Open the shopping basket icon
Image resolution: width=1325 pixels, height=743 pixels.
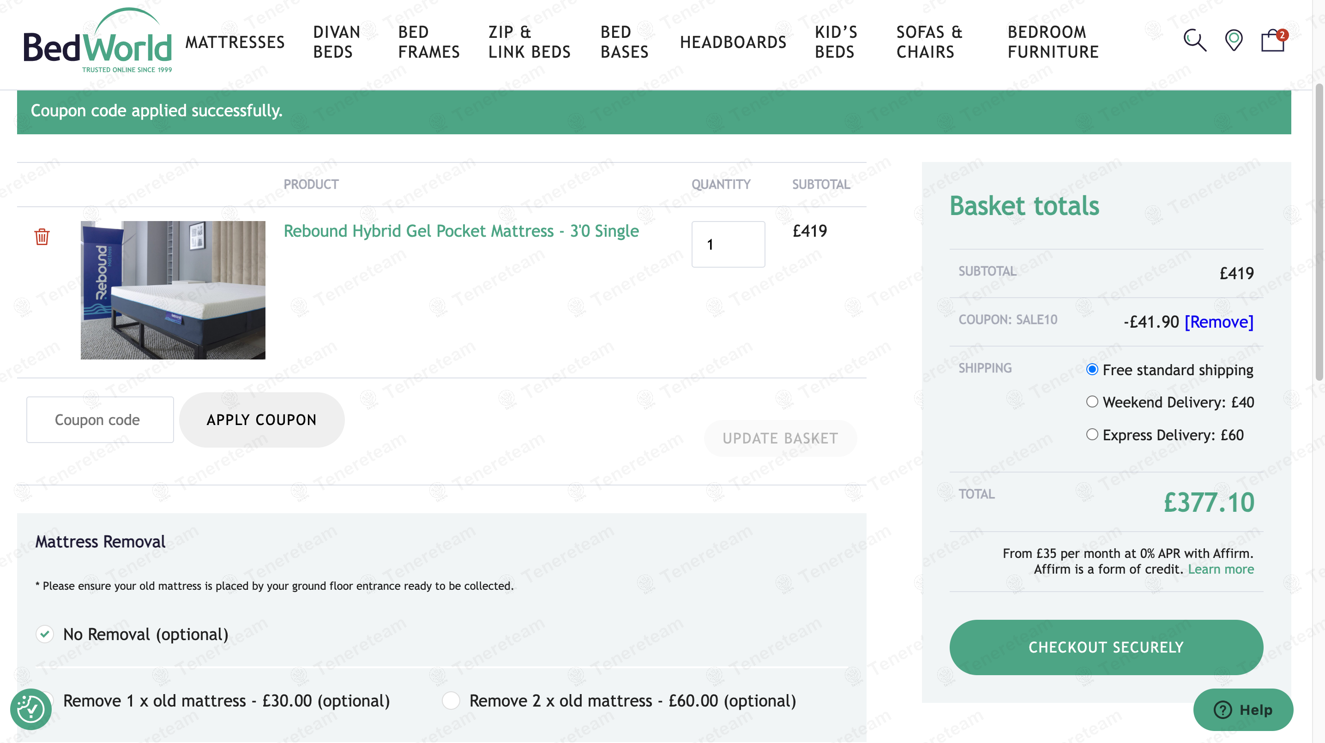[1272, 41]
